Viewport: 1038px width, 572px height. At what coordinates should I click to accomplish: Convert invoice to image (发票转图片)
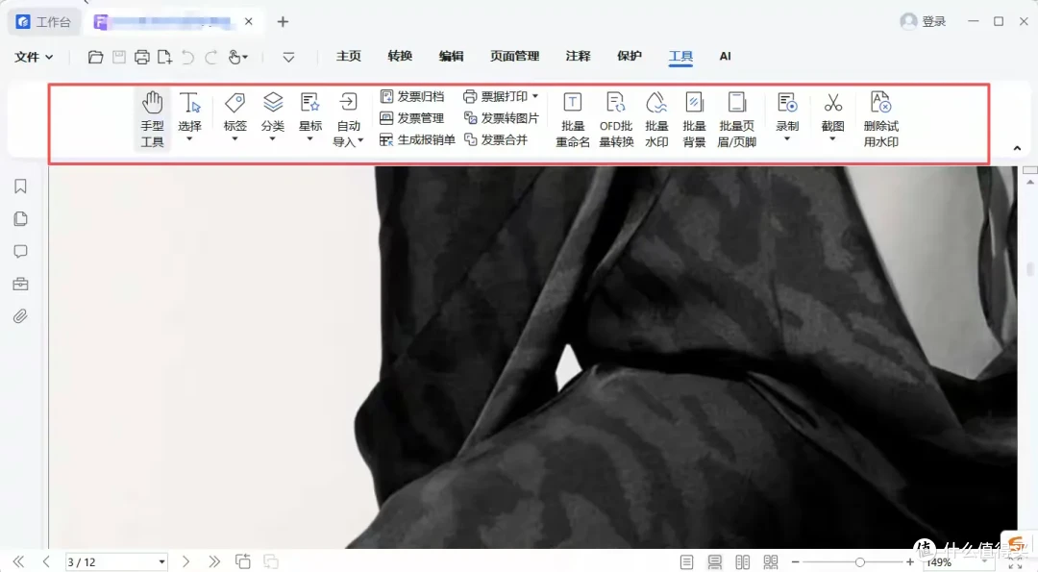click(x=501, y=118)
